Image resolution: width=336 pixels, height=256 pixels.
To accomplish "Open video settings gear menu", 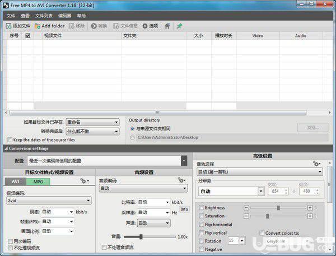I will [x=85, y=181].
